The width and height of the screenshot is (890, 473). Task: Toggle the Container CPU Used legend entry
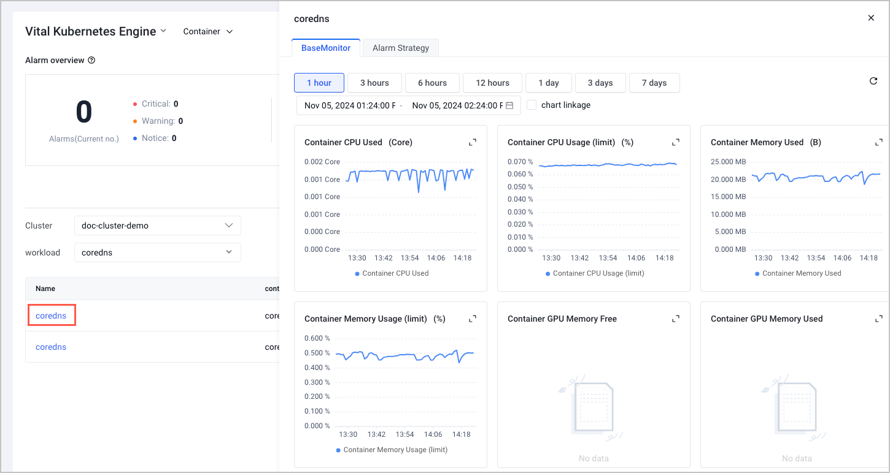click(x=392, y=273)
